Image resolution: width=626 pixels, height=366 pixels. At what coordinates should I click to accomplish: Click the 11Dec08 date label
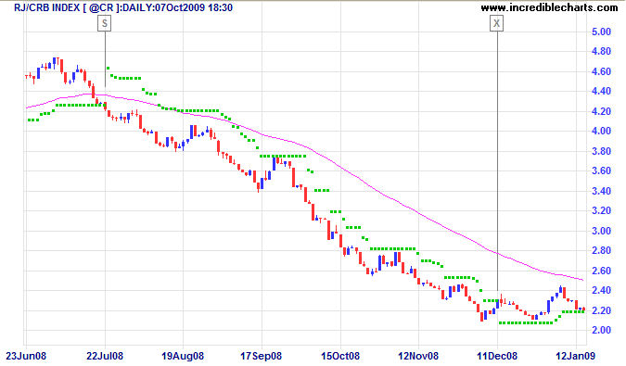tap(497, 356)
